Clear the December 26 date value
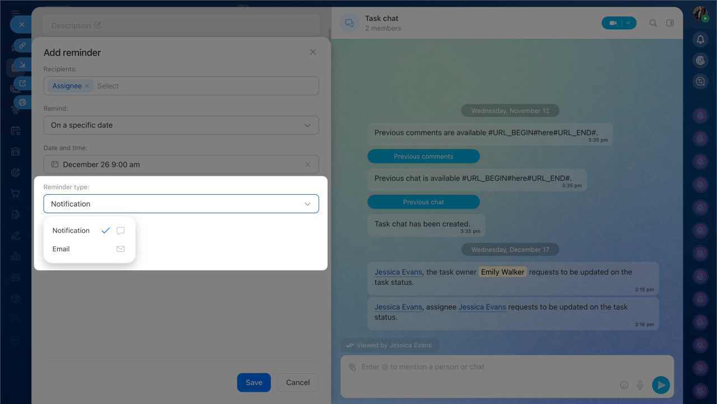Screen dimensions: 717x404 point(308,165)
